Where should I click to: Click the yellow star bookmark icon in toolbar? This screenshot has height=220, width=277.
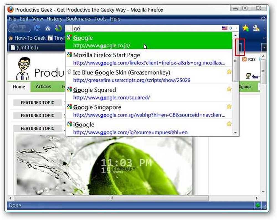tap(245, 28)
